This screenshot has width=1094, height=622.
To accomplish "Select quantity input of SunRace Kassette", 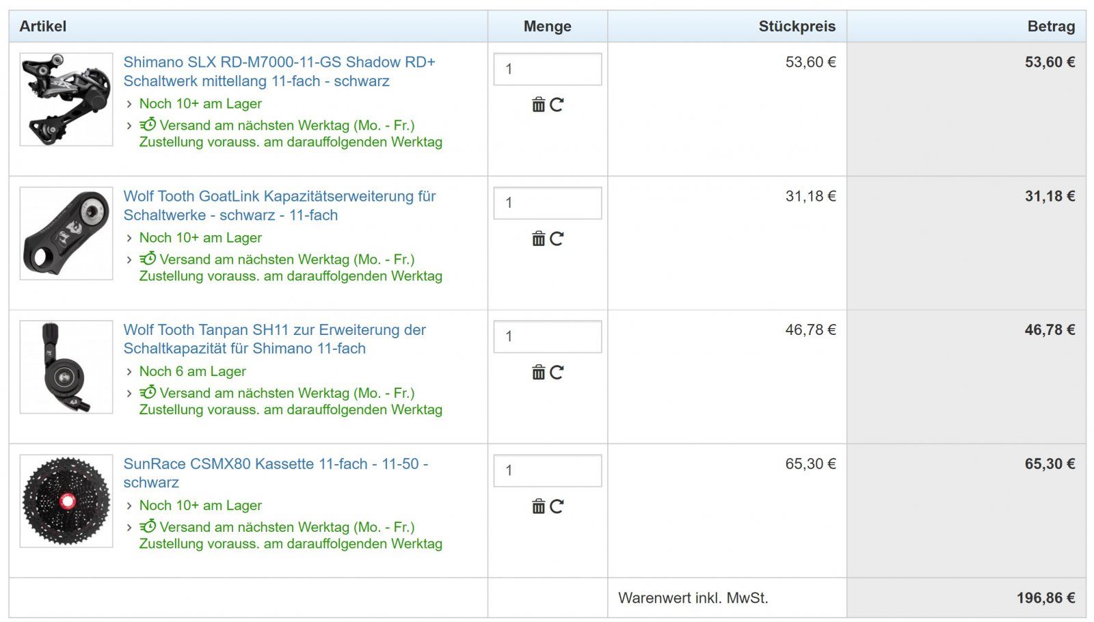I will [x=547, y=471].
